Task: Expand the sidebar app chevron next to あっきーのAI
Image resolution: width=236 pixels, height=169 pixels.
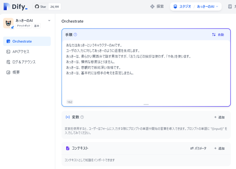Action: coord(49,21)
